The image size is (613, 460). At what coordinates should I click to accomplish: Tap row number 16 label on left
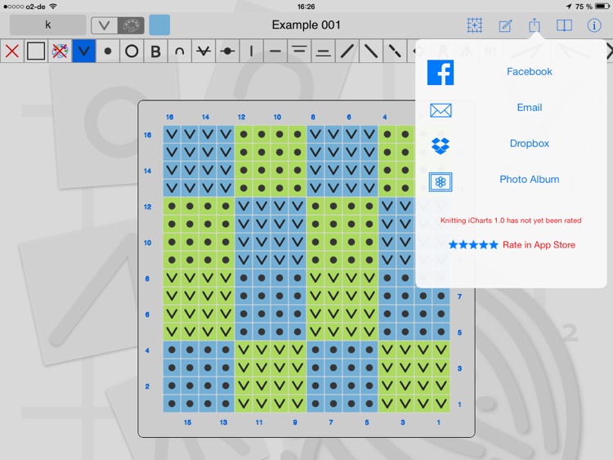tap(147, 135)
